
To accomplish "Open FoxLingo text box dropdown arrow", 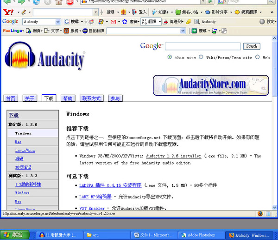I will (x=183, y=31).
